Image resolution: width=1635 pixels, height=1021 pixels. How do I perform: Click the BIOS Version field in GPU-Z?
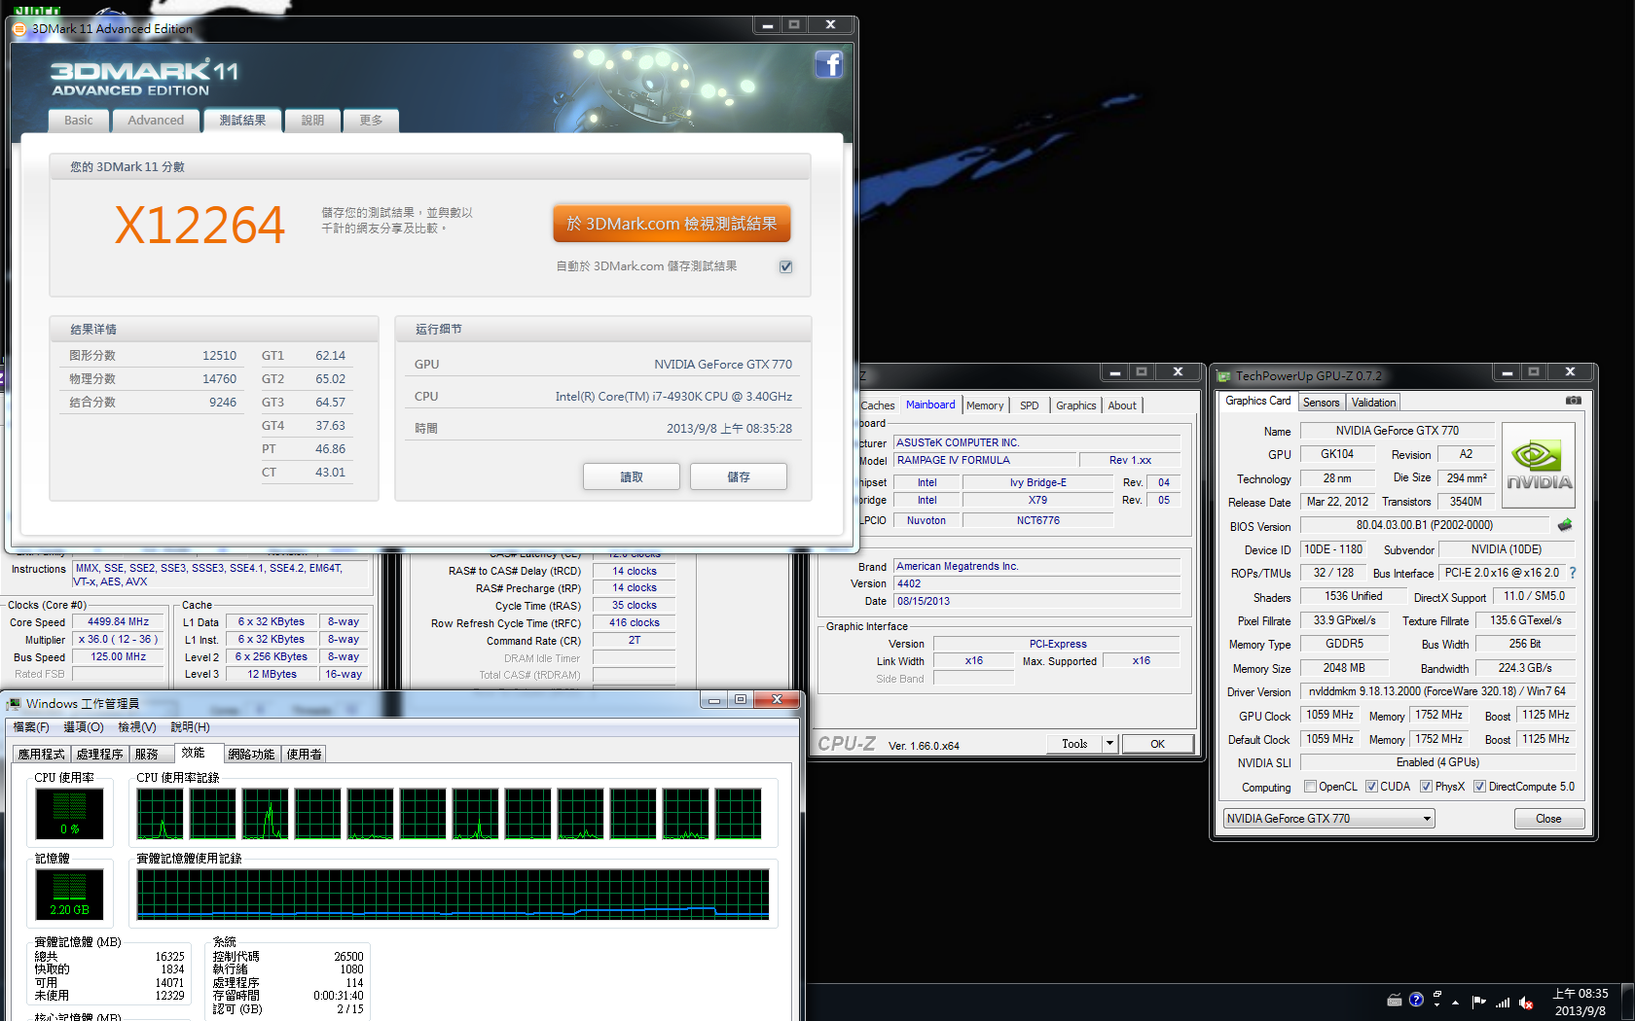click(x=1424, y=525)
